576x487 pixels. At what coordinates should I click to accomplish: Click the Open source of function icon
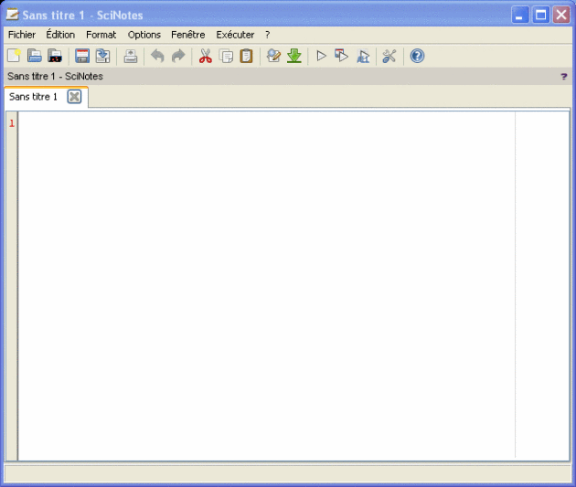tap(55, 56)
